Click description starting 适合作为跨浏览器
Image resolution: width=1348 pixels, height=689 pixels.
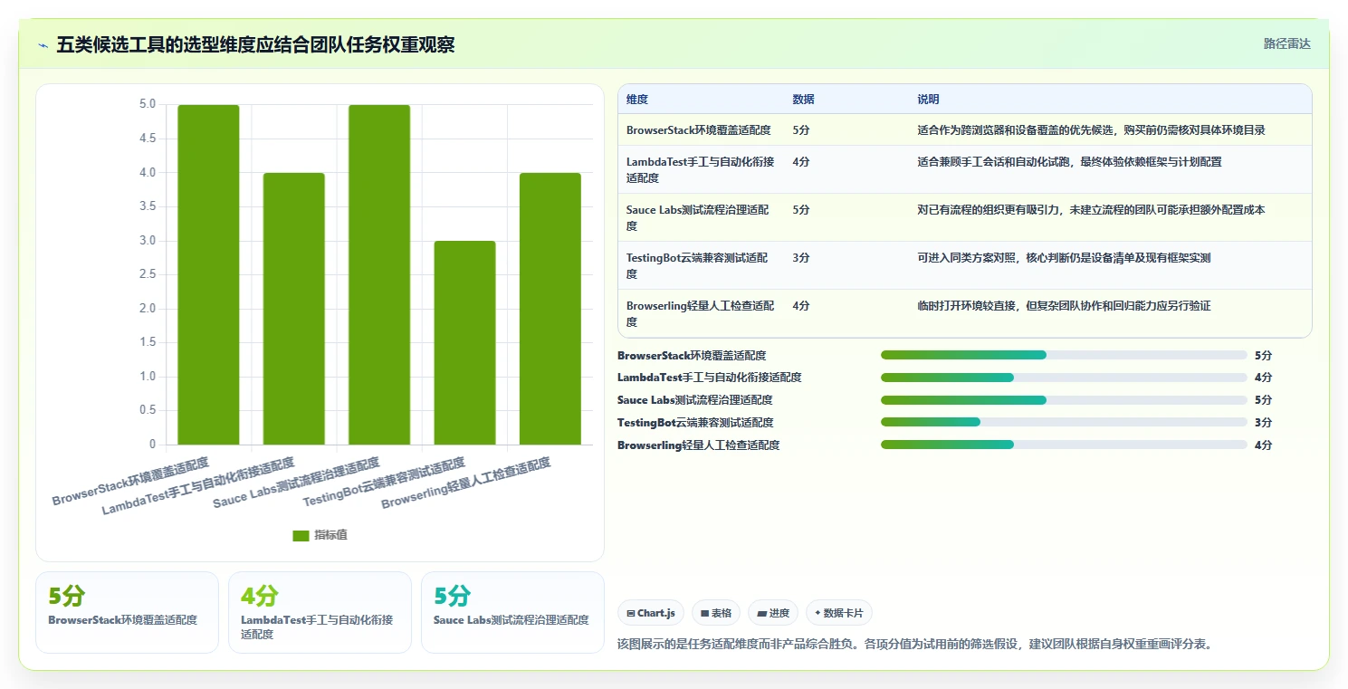pyautogui.click(x=1091, y=130)
